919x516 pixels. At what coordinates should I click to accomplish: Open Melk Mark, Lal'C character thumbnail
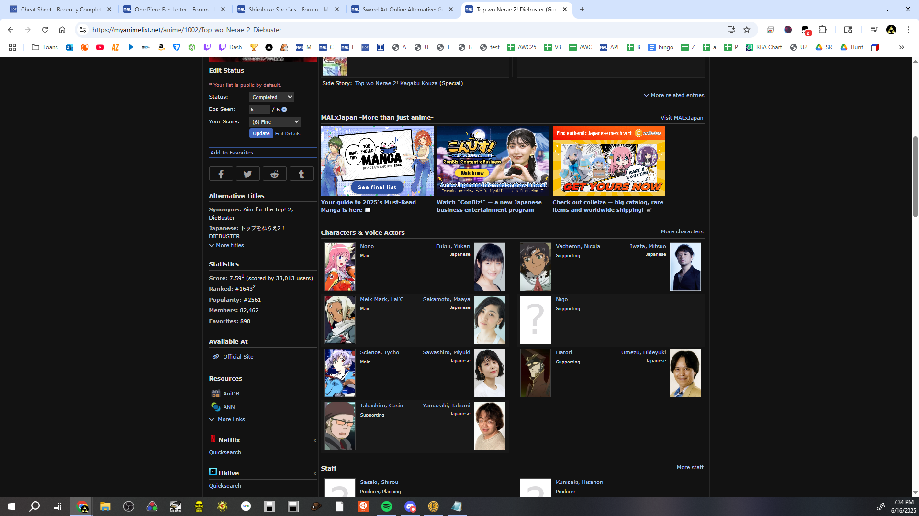click(340, 320)
